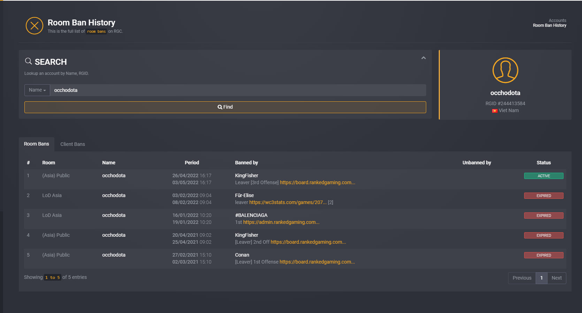Click the # column header
This screenshot has width=582, height=313.
click(28, 163)
